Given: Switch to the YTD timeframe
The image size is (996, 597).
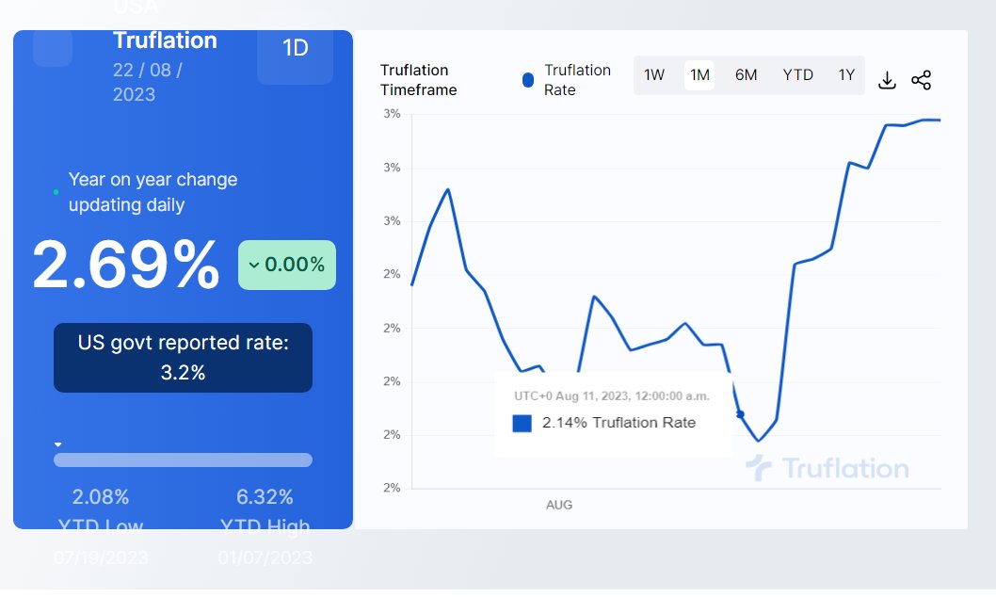Looking at the screenshot, I should click(797, 75).
